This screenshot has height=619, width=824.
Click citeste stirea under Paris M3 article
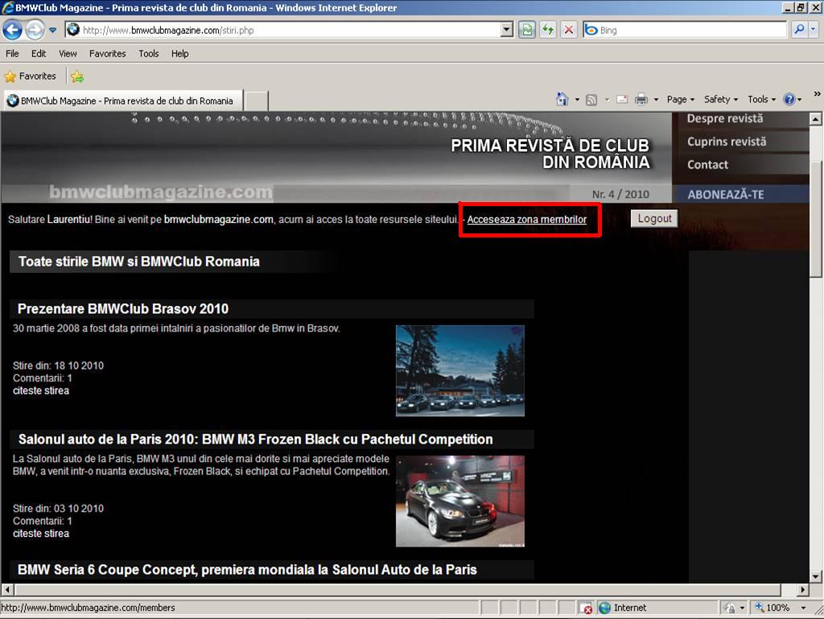click(41, 534)
